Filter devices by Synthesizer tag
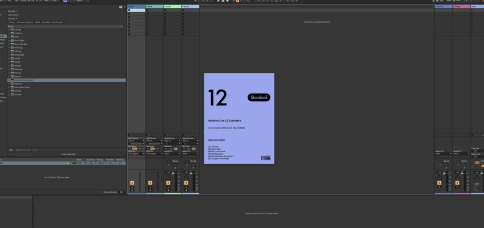 58,22
